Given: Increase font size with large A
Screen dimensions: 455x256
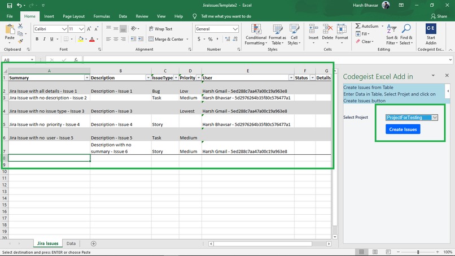Looking at the screenshot, I should pyautogui.click(x=89, y=29).
